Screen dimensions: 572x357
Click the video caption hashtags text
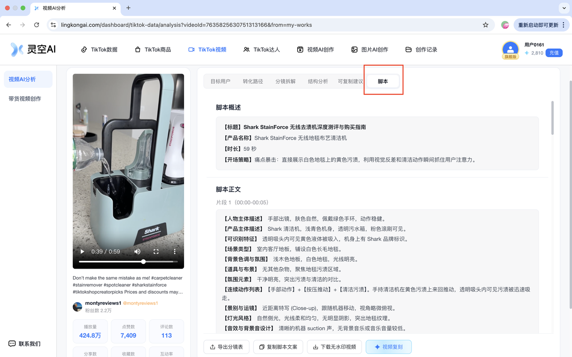(x=128, y=285)
